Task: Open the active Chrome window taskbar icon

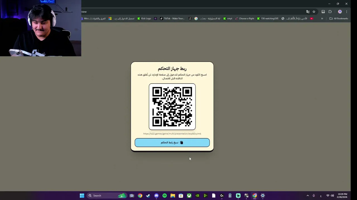Action: tap(255, 196)
